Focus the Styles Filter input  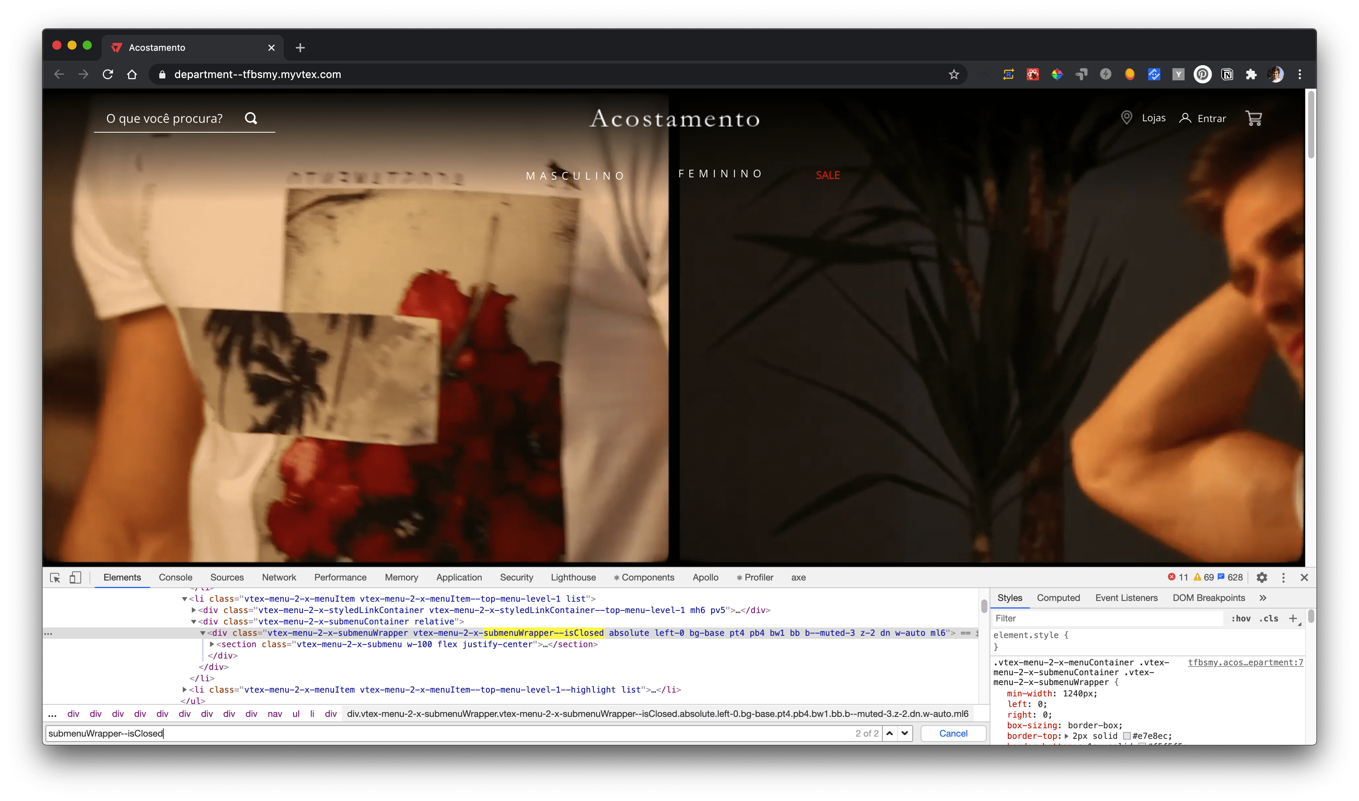pos(1107,619)
